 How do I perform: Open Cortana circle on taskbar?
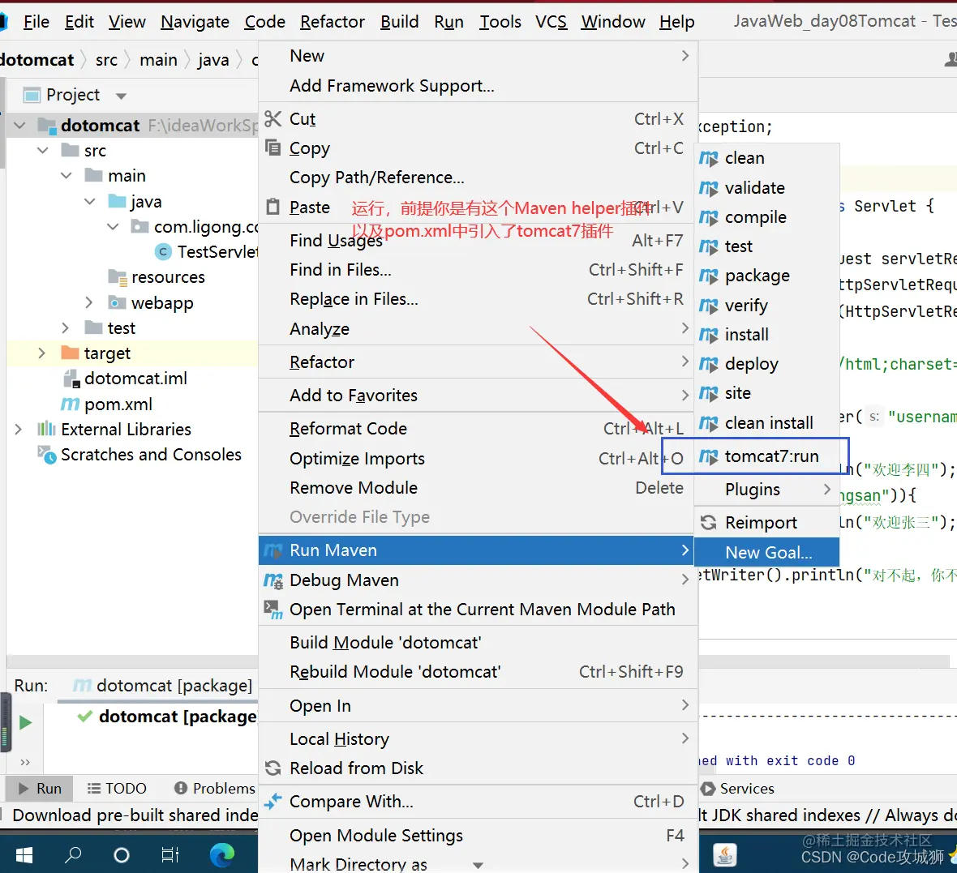point(122,855)
